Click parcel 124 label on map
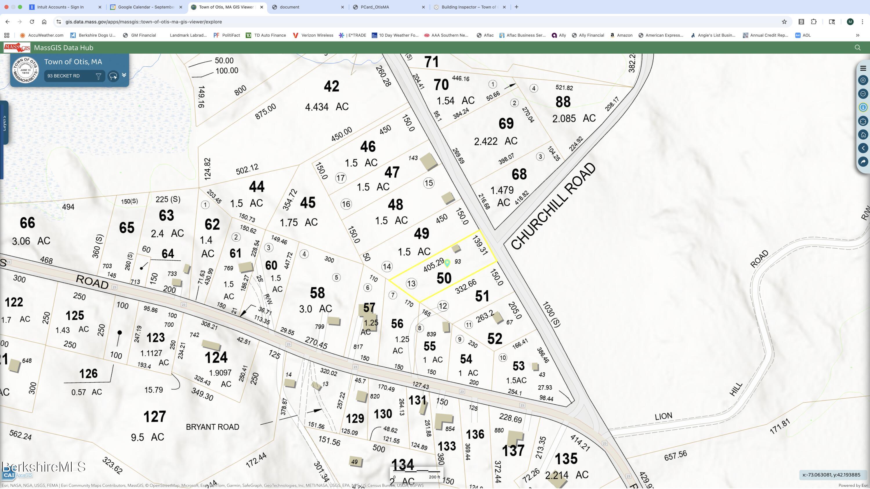The image size is (870, 489). pyautogui.click(x=216, y=357)
